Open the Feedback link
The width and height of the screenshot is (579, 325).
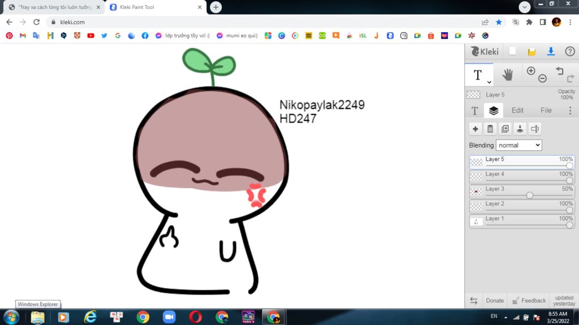click(x=529, y=301)
